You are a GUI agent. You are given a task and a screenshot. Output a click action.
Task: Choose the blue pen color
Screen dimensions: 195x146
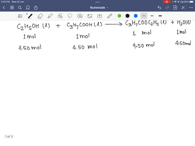tap(136, 16)
